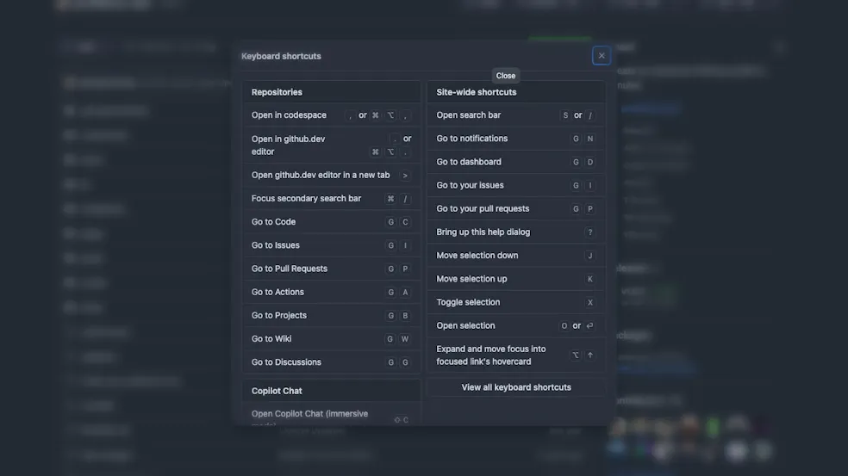Image resolution: width=848 pixels, height=476 pixels.
Task: Click 'Toggle selection' entry
Action: 516,302
